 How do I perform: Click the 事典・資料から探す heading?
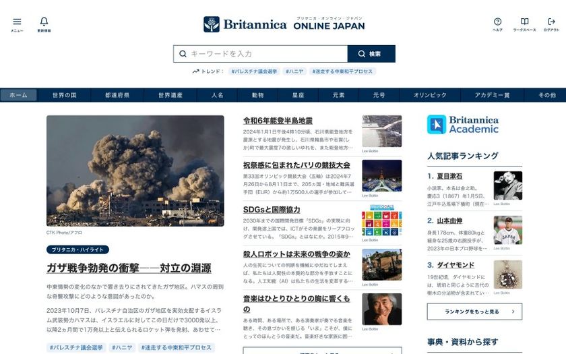click(463, 342)
